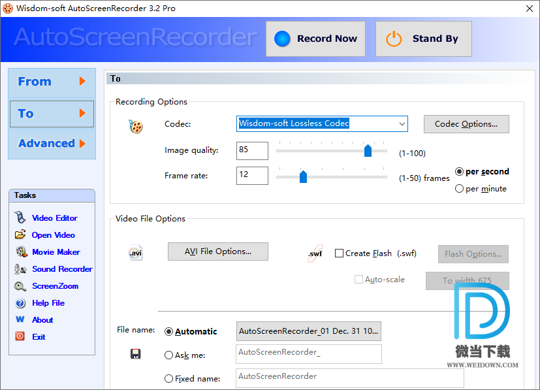Click the Image quality slider thumb

(368, 150)
